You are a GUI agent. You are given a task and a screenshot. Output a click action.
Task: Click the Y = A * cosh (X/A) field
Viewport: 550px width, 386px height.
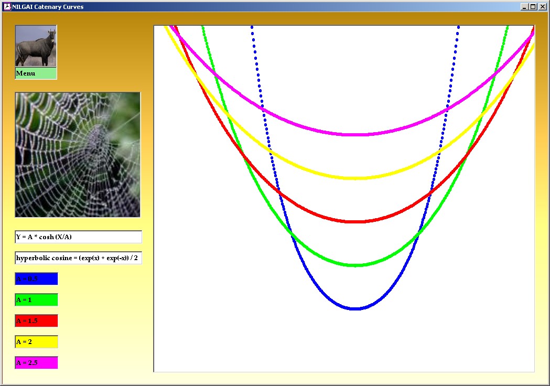[x=78, y=237]
